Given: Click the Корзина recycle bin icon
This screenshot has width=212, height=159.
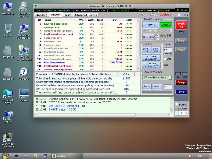Looking at the screenshot, I should tap(8, 28).
